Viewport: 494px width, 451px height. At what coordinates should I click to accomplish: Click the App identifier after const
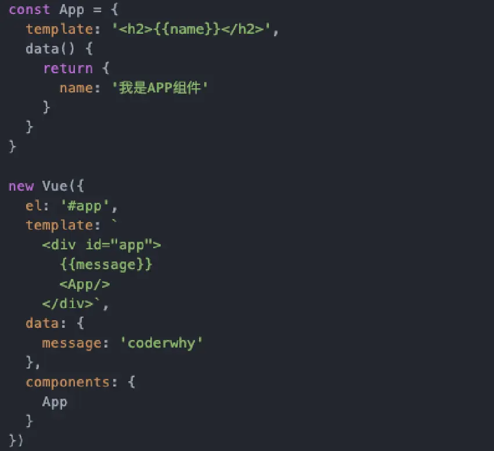pos(71,10)
